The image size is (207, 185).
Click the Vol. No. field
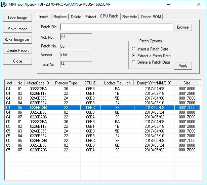tap(76, 37)
